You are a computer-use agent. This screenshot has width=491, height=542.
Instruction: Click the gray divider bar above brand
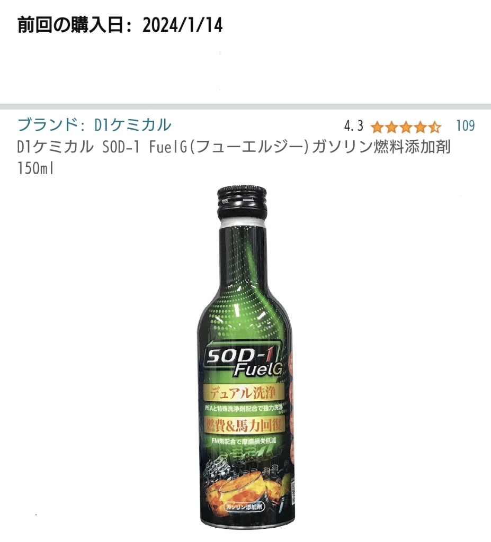pyautogui.click(x=245, y=106)
